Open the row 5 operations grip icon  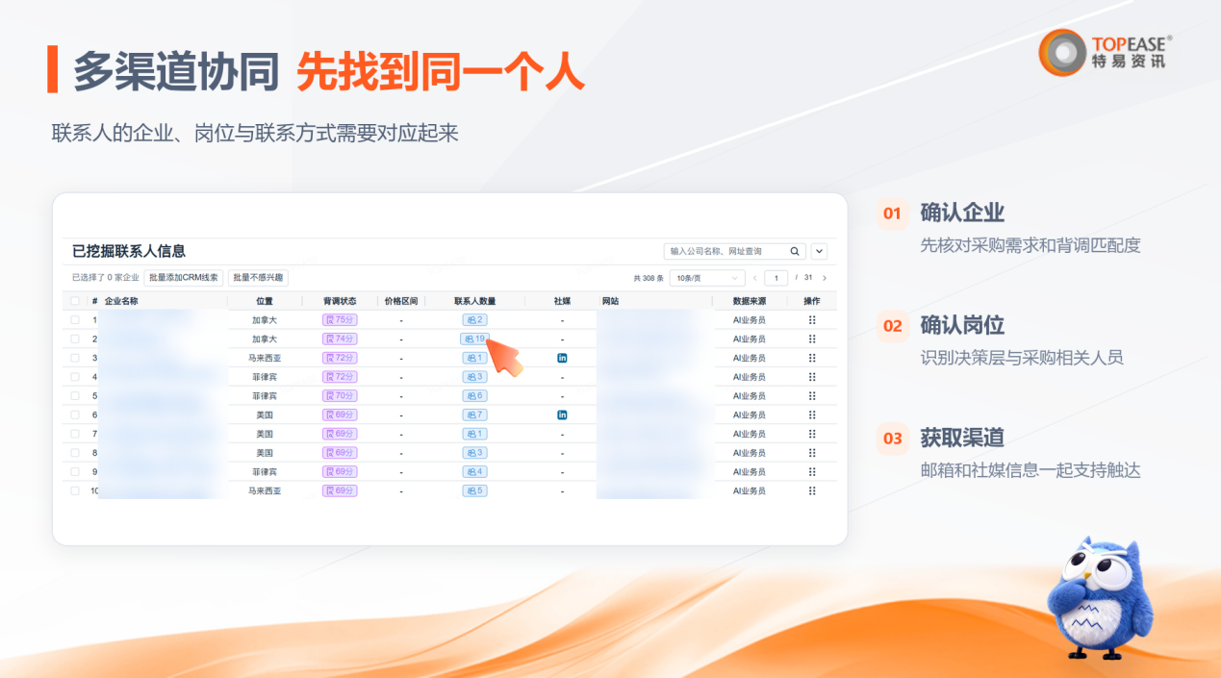tap(812, 395)
